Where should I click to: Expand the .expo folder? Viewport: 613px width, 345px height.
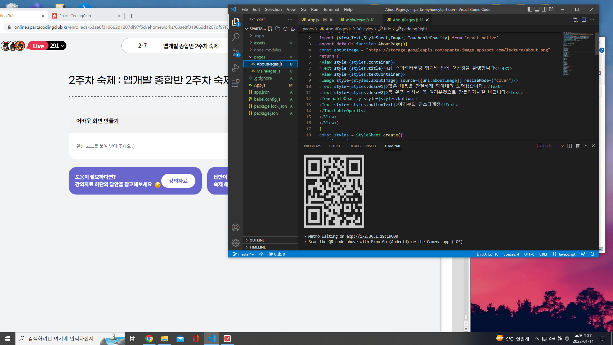(x=270, y=36)
